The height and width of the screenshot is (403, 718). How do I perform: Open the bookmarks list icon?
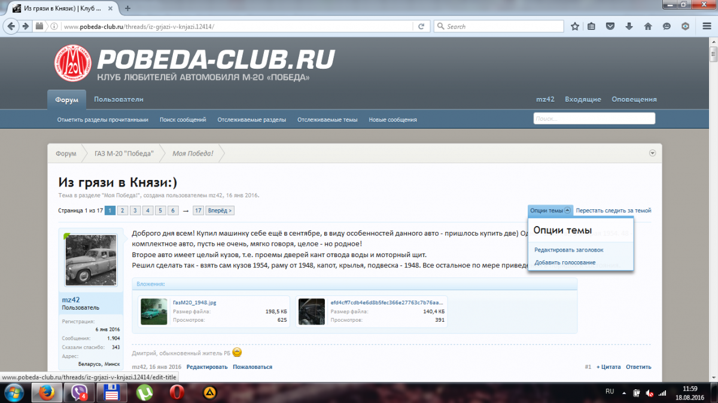point(591,26)
